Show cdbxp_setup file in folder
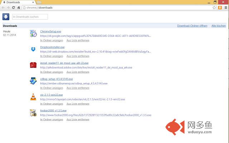Image resolution: width=229 pixels, height=143 pixels. (x=52, y=88)
